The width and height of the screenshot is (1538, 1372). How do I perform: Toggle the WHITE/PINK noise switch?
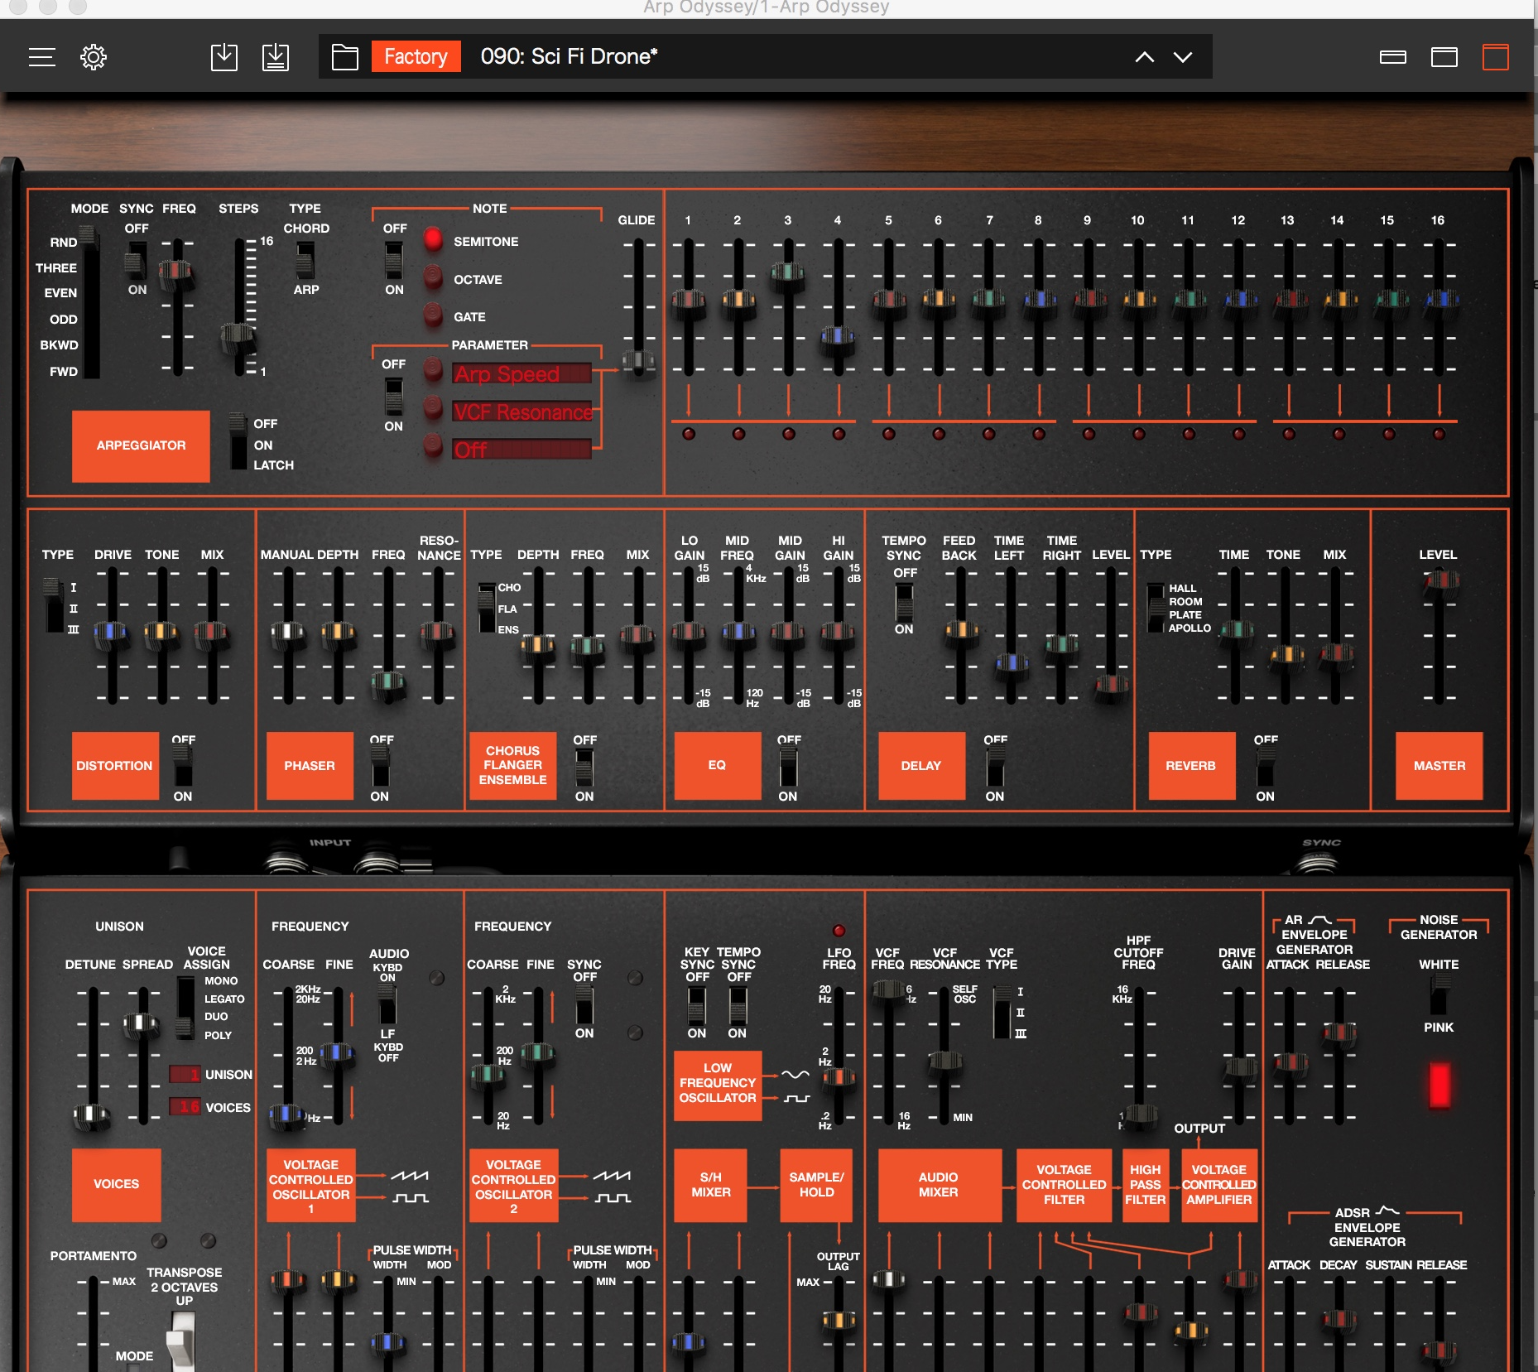click(1439, 994)
